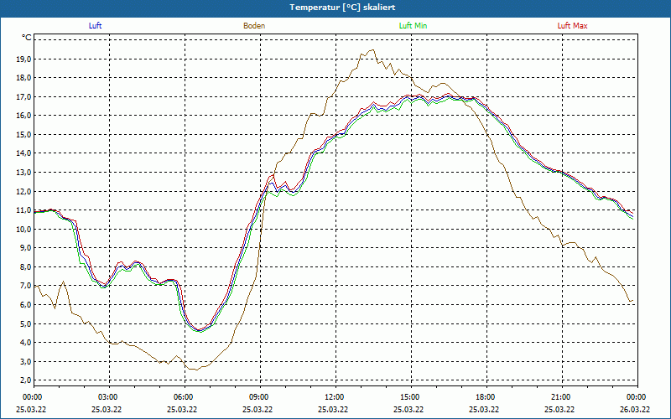Click the lowest point of the Boden curve
The width and height of the screenshot is (671, 419).
pos(196,370)
